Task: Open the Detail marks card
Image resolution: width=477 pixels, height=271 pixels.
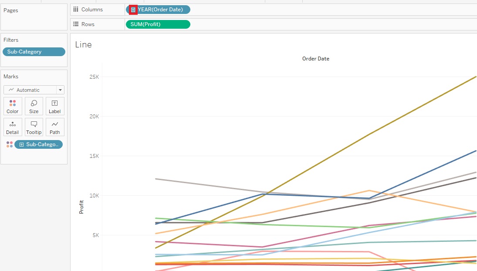Action: click(x=13, y=127)
